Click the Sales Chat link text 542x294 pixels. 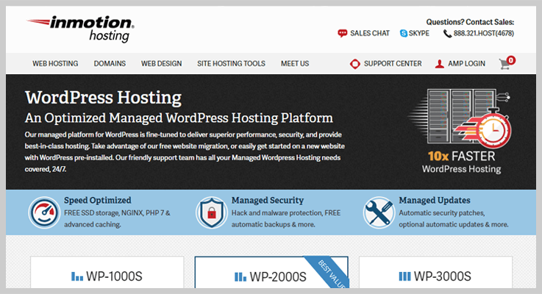(369, 33)
